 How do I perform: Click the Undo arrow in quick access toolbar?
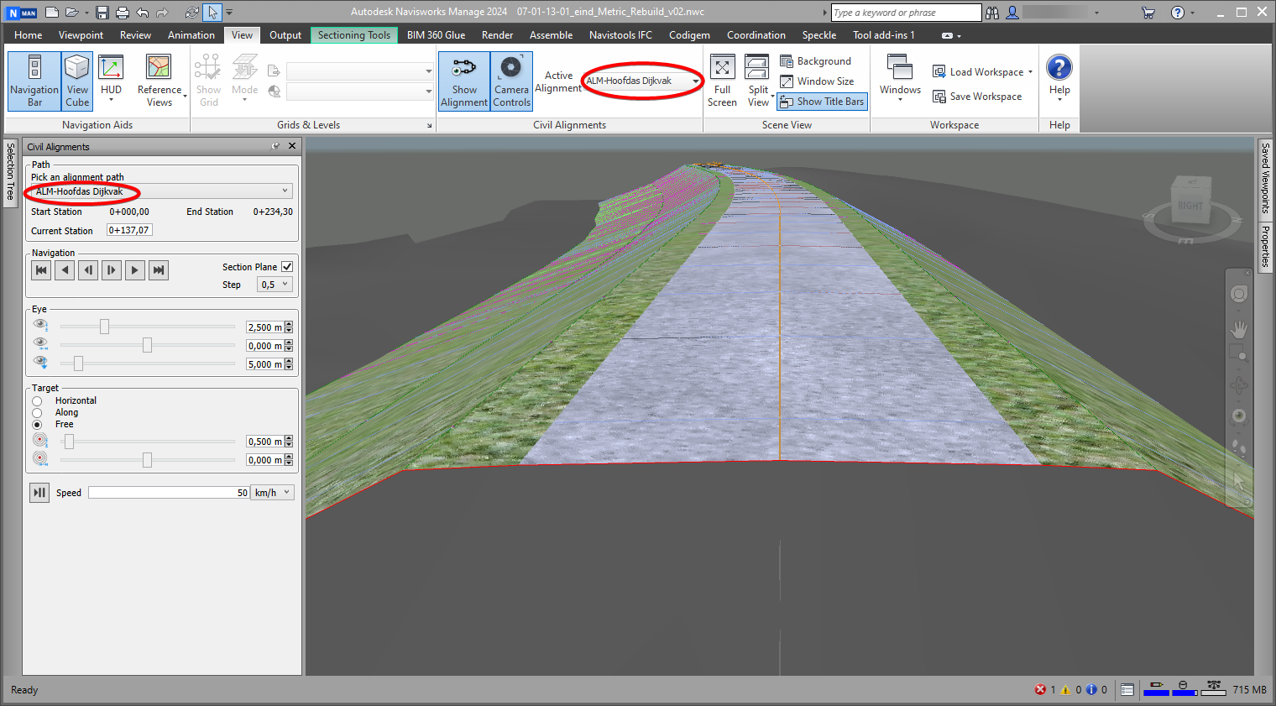[143, 13]
